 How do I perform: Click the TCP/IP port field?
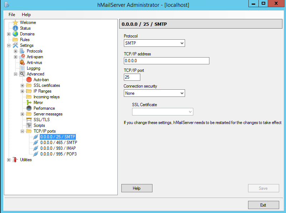coord(132,77)
